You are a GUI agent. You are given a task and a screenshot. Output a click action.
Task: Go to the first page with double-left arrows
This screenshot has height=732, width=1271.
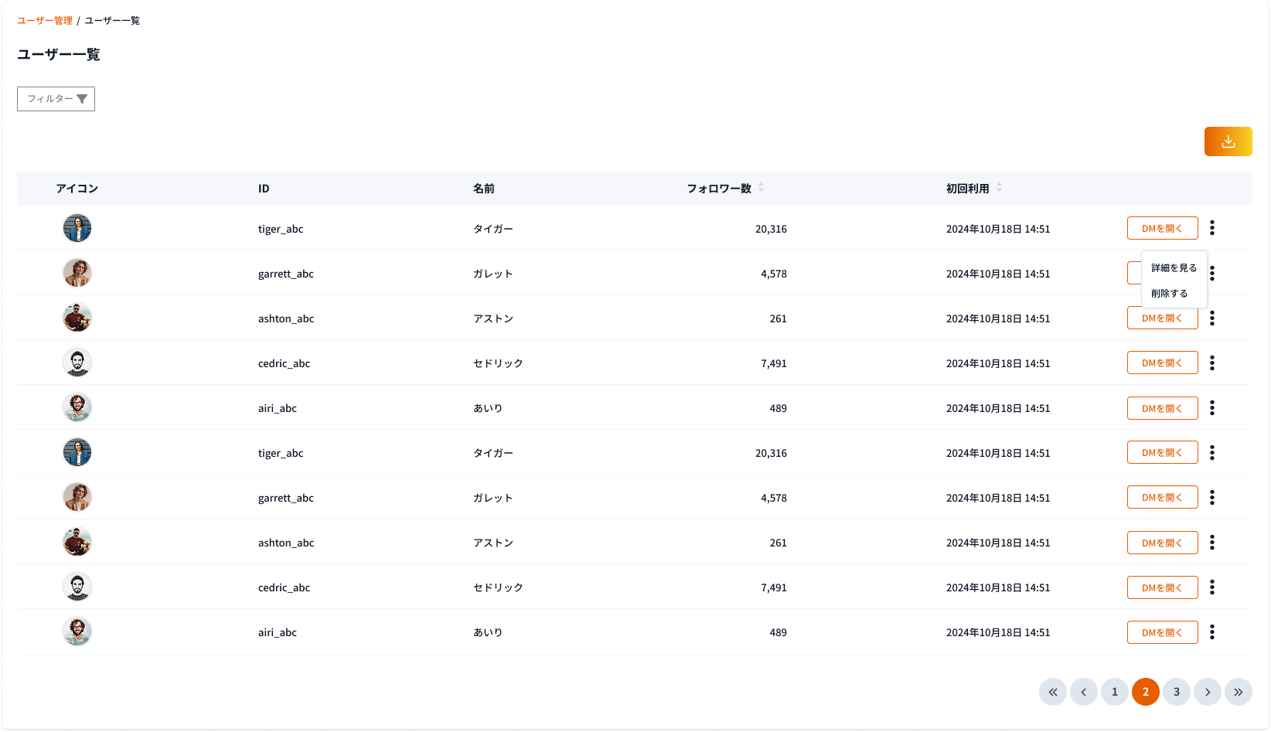[1052, 692]
